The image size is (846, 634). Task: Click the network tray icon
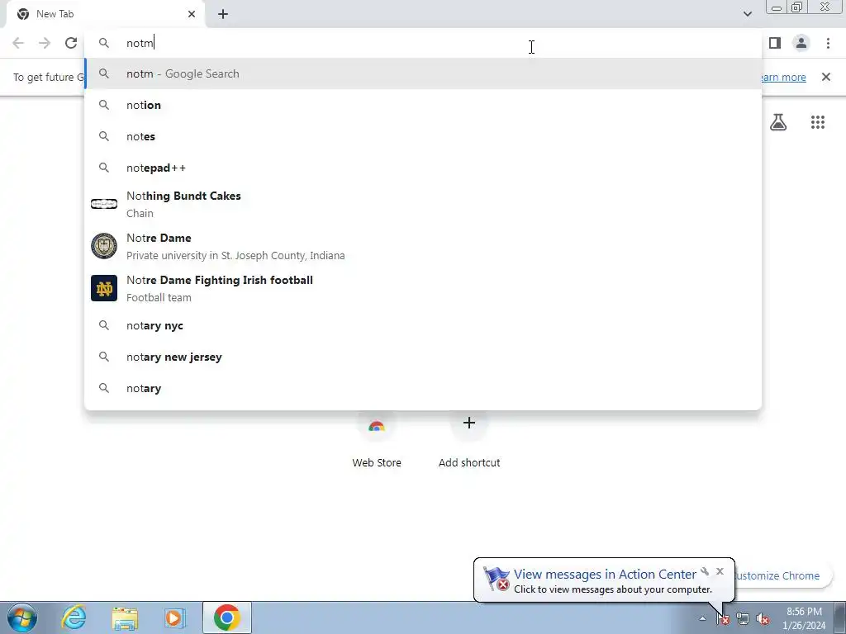tap(743, 619)
